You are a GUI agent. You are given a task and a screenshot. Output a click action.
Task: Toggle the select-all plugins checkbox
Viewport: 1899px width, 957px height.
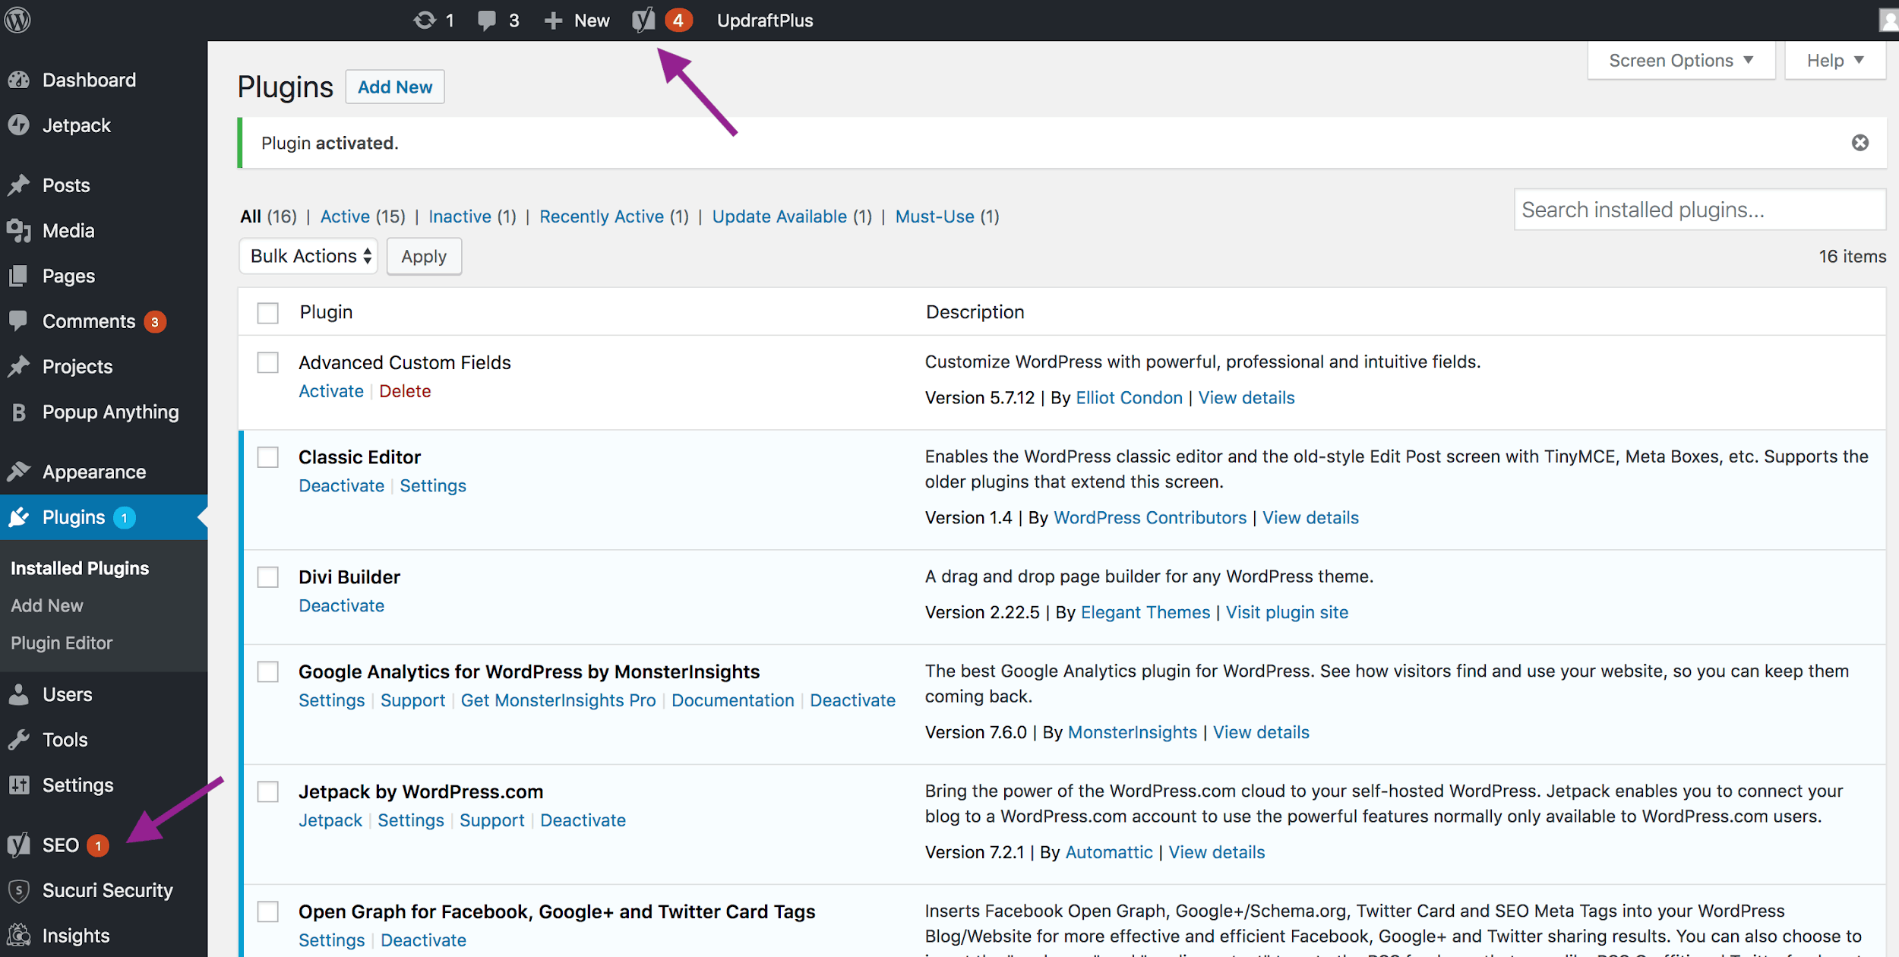(267, 313)
